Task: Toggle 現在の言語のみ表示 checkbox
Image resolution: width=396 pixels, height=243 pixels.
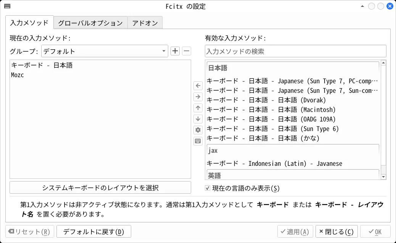Action: pyautogui.click(x=208, y=188)
